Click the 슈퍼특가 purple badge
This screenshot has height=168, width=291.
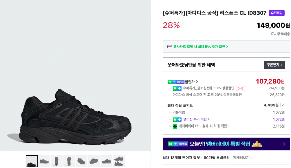point(277,13)
